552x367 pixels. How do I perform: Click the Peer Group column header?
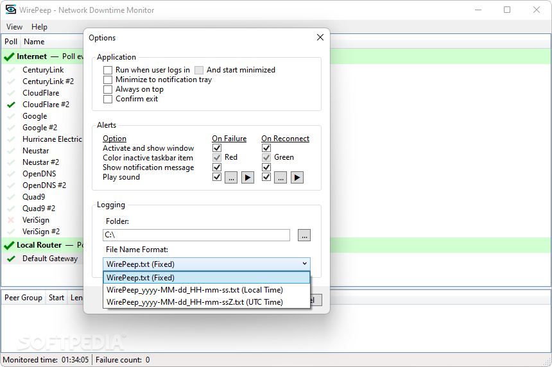[x=23, y=298]
